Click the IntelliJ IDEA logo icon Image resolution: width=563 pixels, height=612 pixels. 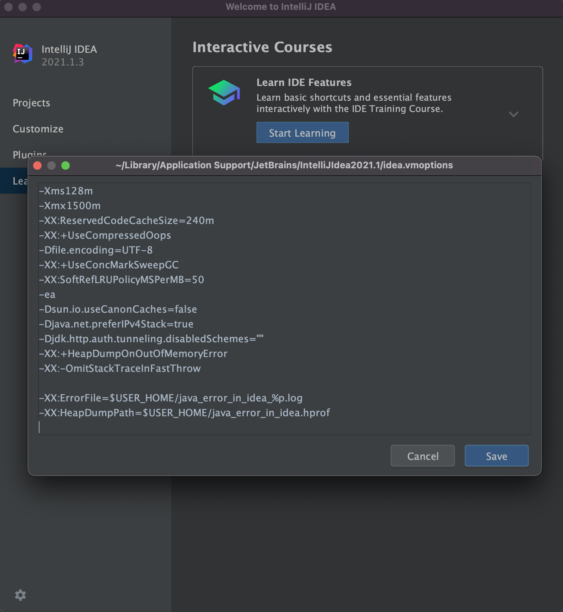click(x=23, y=54)
